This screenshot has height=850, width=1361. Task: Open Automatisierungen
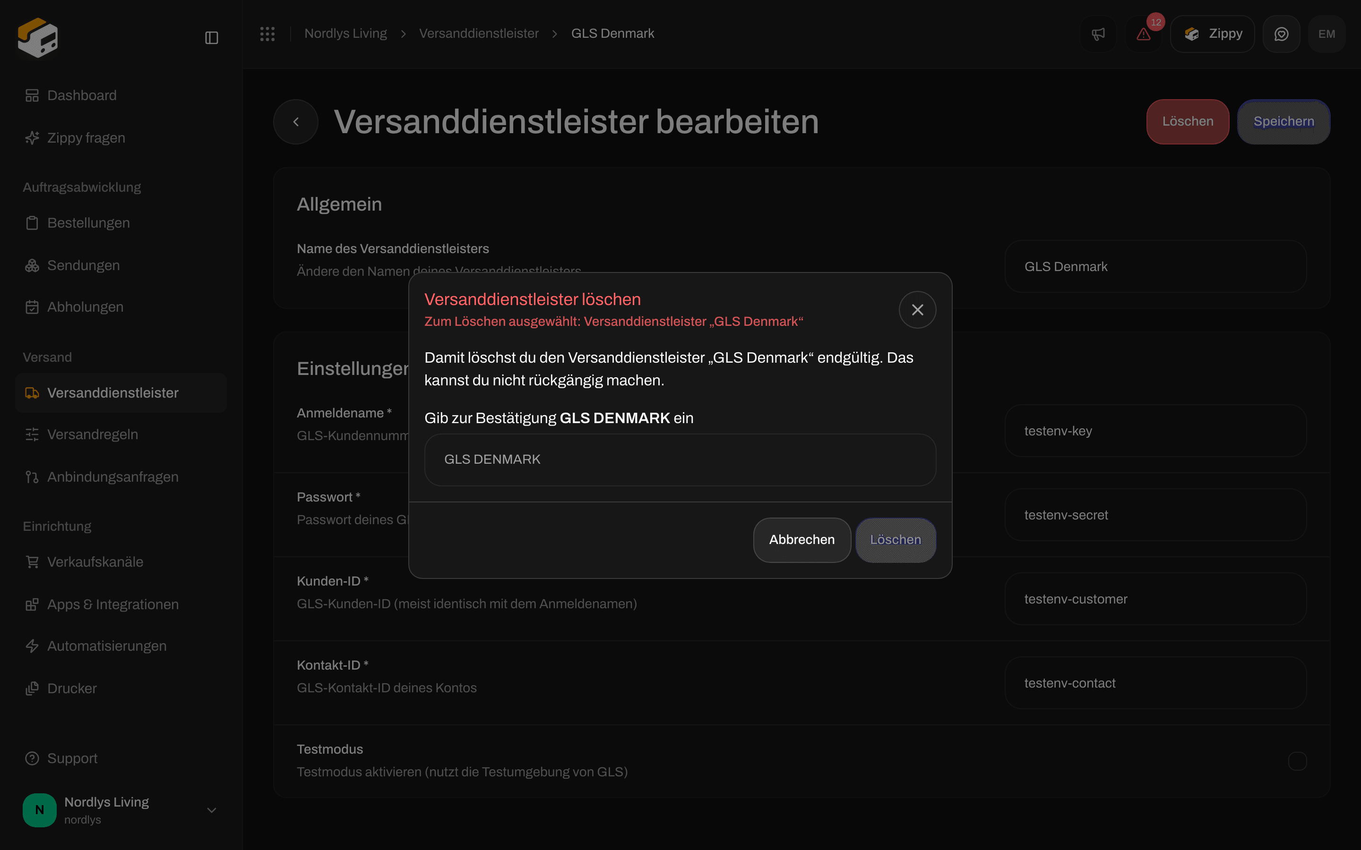point(121,646)
